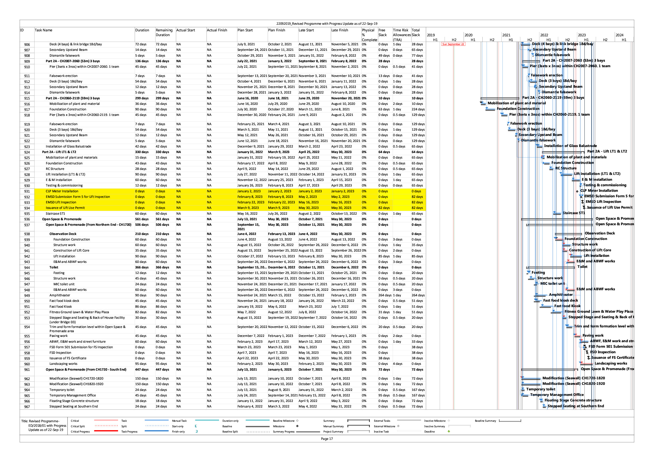Select the Observation Deck summary task name

coord(63,234)
